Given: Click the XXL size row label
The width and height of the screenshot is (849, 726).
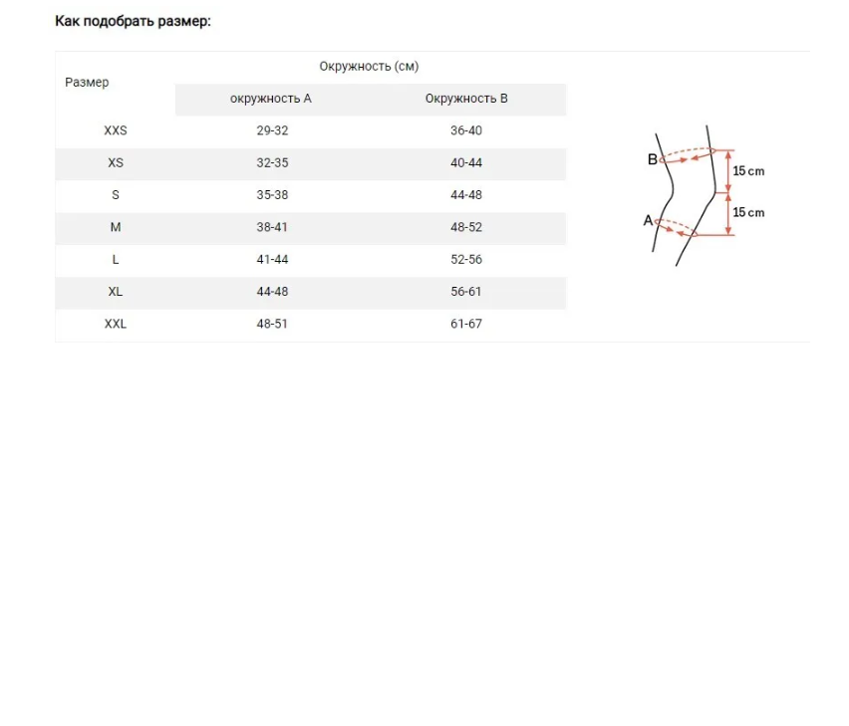Looking at the screenshot, I should point(116,324).
